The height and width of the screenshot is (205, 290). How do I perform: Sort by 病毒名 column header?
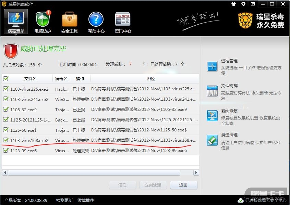(x=61, y=79)
